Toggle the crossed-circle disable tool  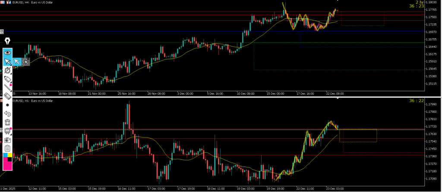pyautogui.click(x=7, y=70)
